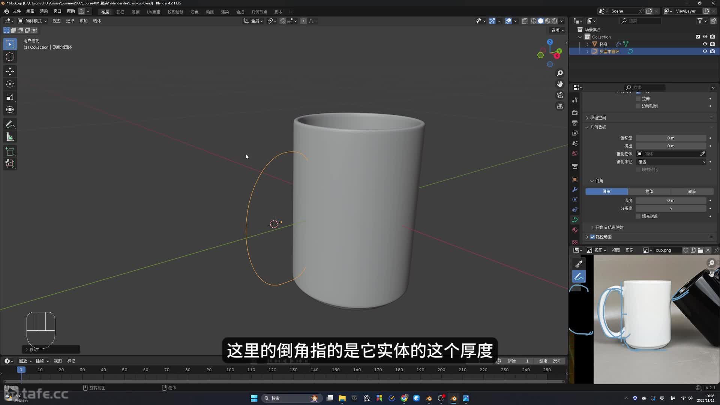Select the Measure tool
720x405 pixels.
pos(10,137)
